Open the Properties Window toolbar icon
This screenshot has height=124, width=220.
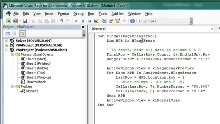click(111, 21)
